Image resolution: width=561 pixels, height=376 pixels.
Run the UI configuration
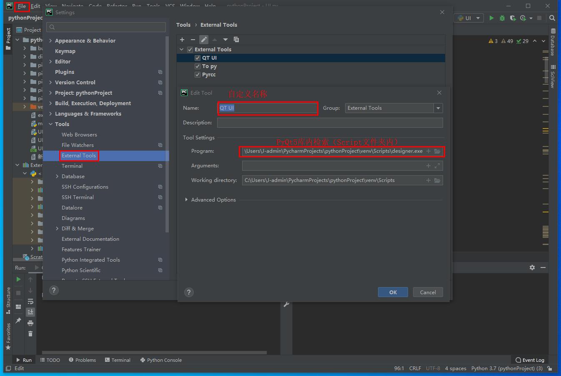pos(491,18)
